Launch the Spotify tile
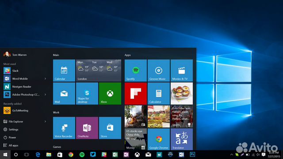 [x=136, y=71]
